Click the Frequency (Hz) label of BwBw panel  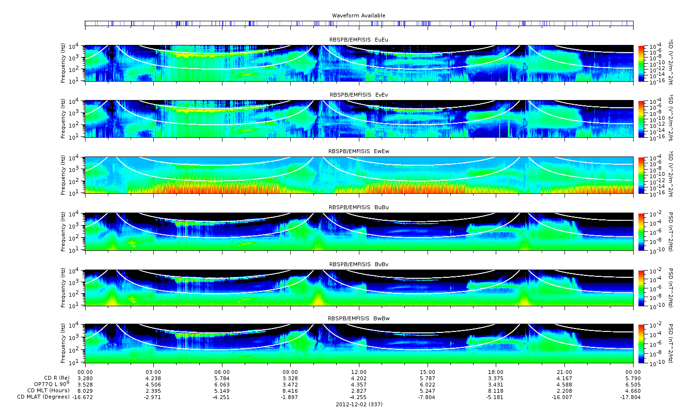[x=63, y=344]
